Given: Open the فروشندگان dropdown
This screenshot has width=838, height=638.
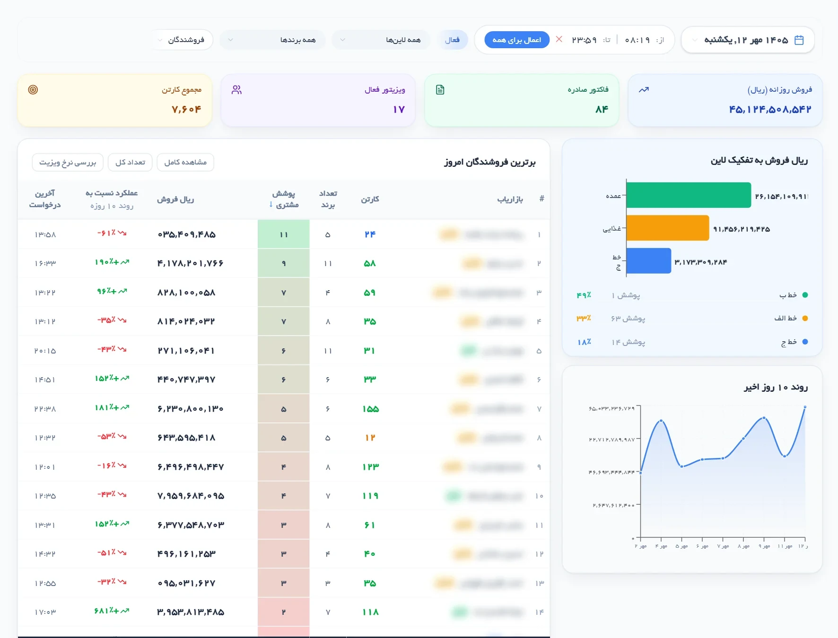Looking at the screenshot, I should 183,40.
